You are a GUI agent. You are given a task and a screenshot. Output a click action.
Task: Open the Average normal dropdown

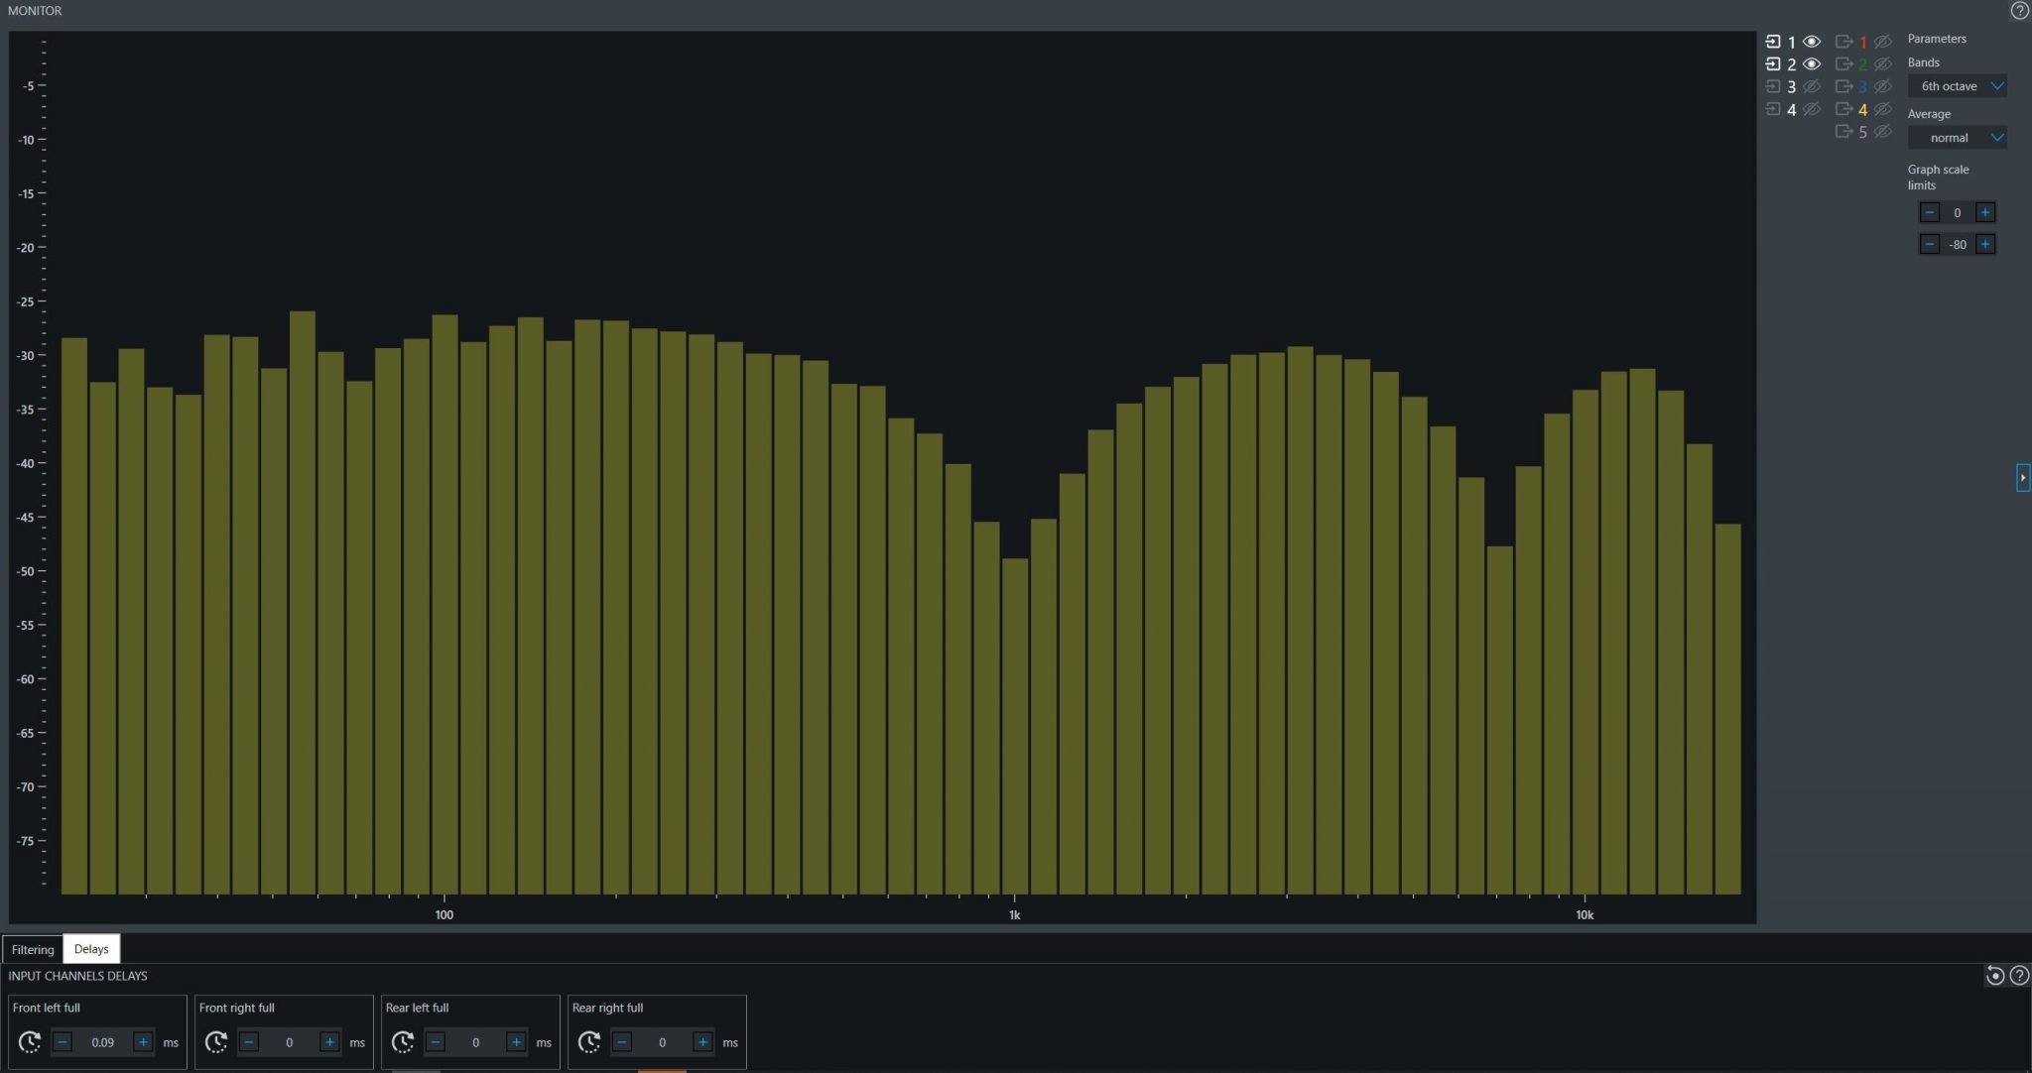[x=1957, y=138]
